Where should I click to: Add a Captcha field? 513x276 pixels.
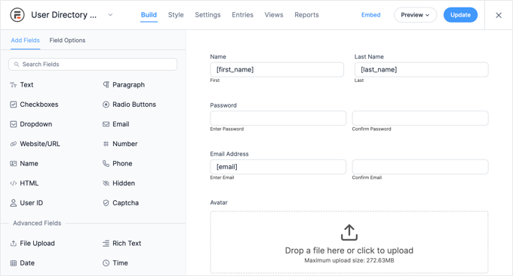(121, 203)
